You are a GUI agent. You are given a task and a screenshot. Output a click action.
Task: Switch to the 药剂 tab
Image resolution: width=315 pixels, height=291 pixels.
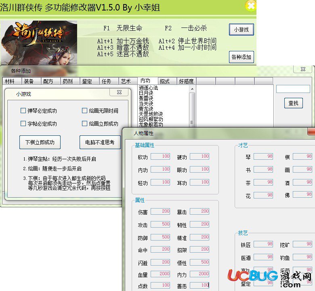point(70,81)
